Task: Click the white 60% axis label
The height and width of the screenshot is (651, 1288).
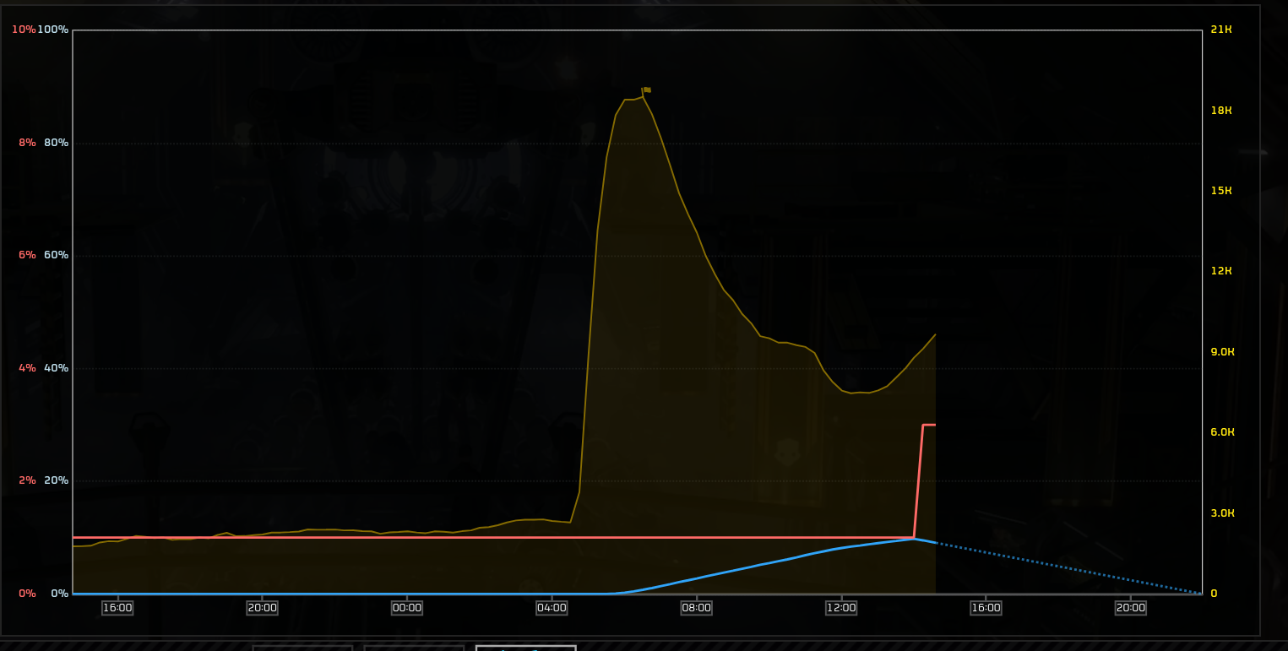Action: [56, 255]
